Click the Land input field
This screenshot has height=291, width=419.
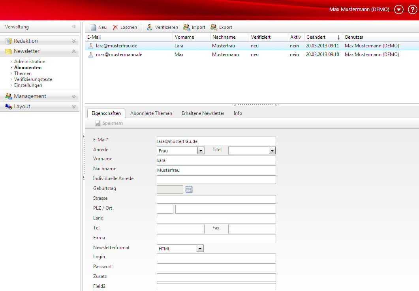[x=216, y=219]
